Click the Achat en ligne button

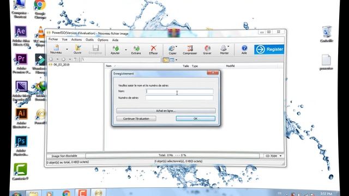166,111
